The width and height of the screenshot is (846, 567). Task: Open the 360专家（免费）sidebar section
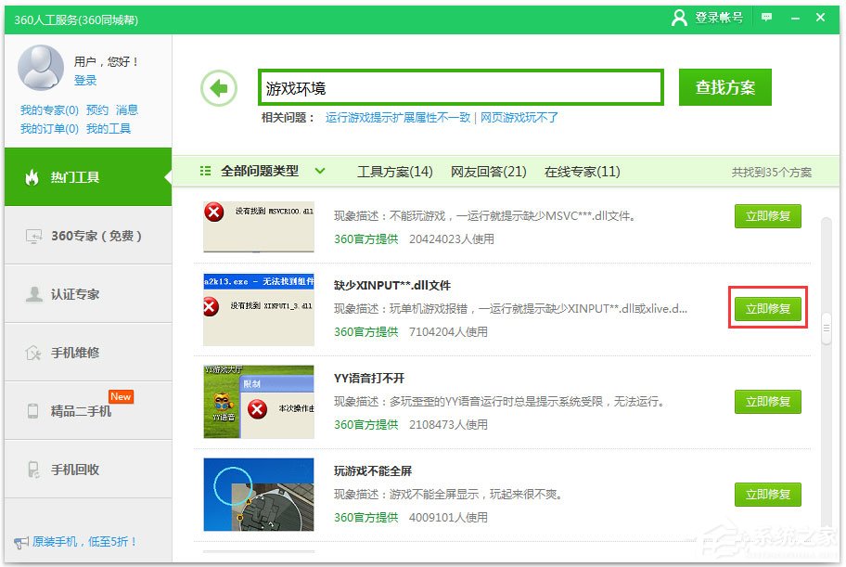click(x=84, y=235)
